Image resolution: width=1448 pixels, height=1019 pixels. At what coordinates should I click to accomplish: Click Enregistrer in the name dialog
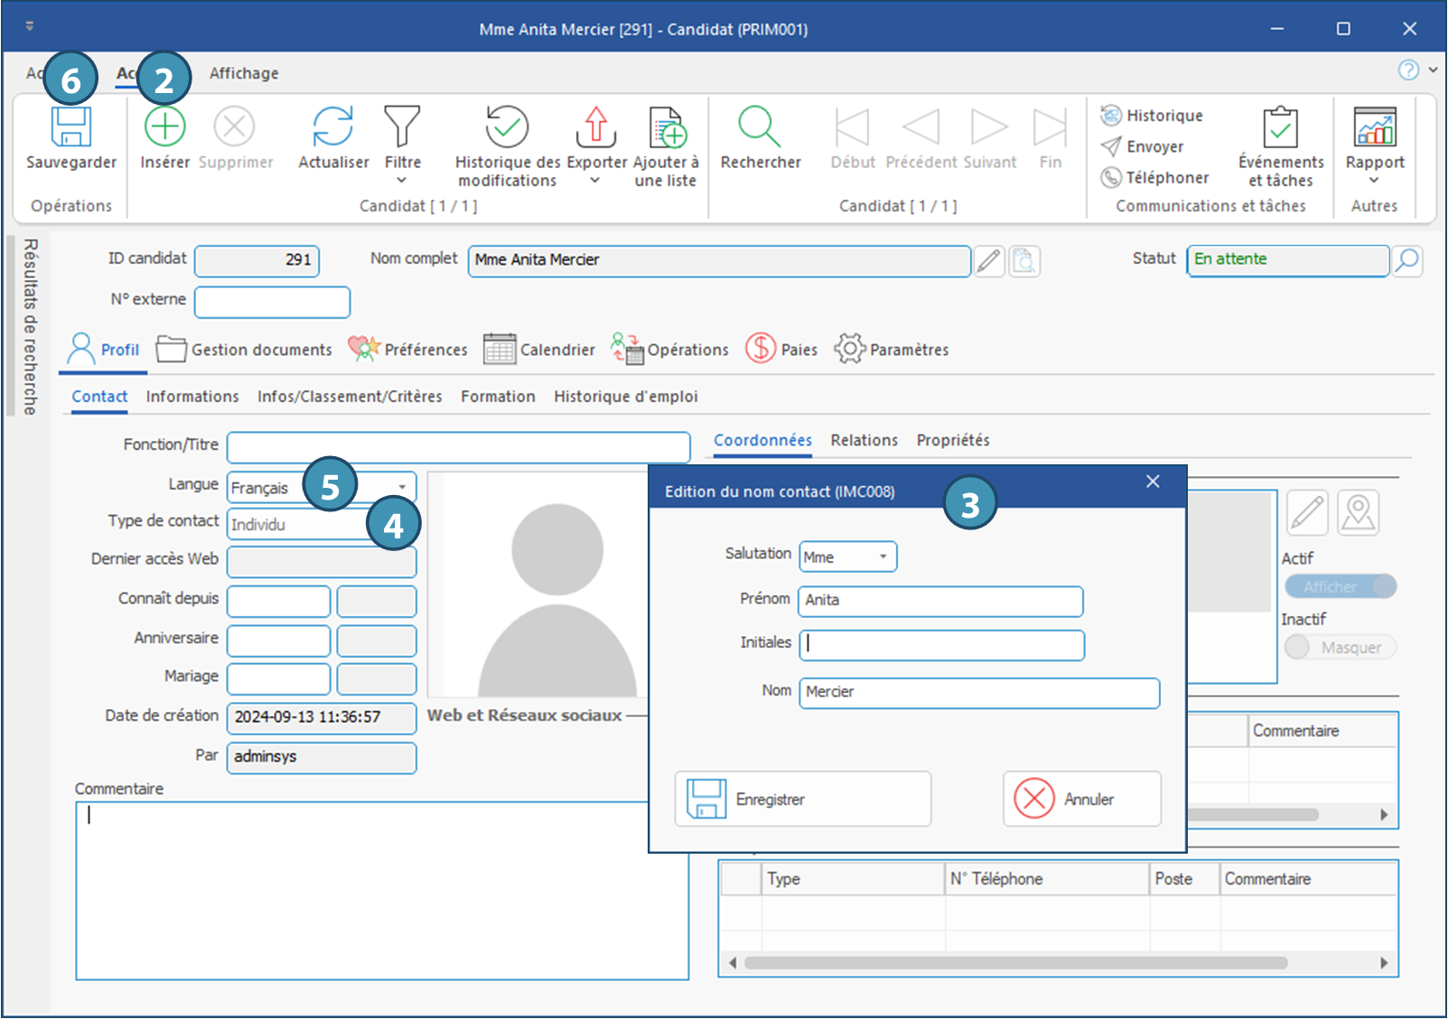[802, 799]
